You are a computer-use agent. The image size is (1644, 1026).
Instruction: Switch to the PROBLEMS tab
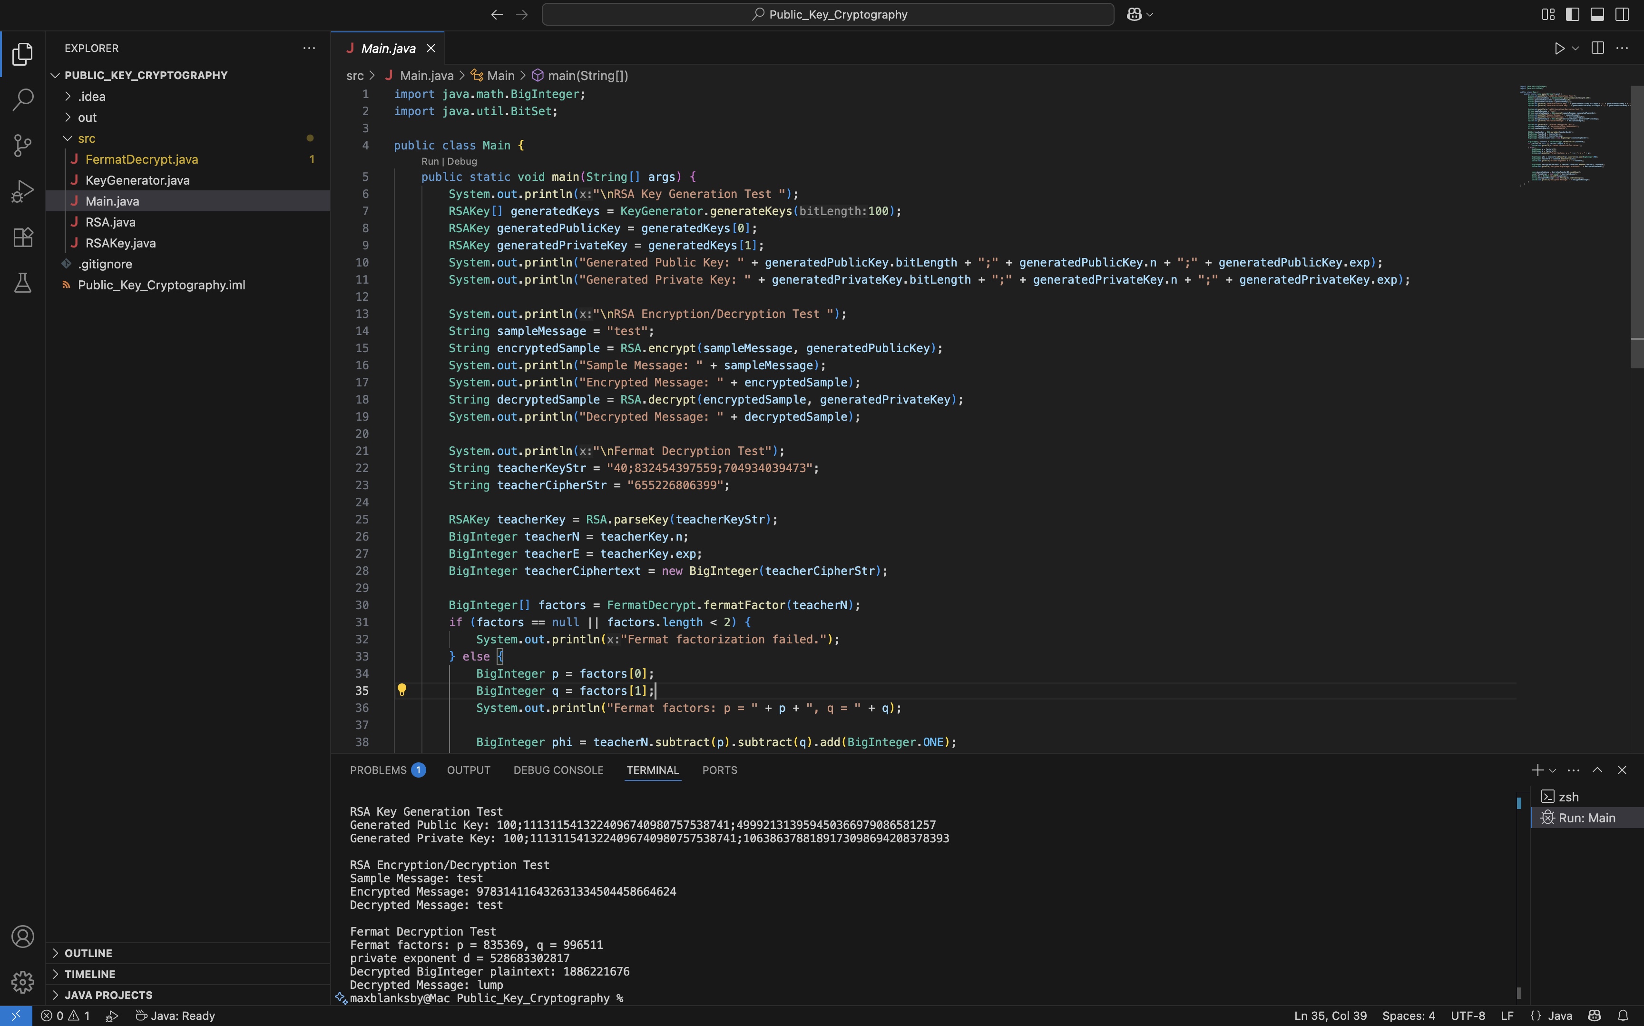[x=378, y=770]
